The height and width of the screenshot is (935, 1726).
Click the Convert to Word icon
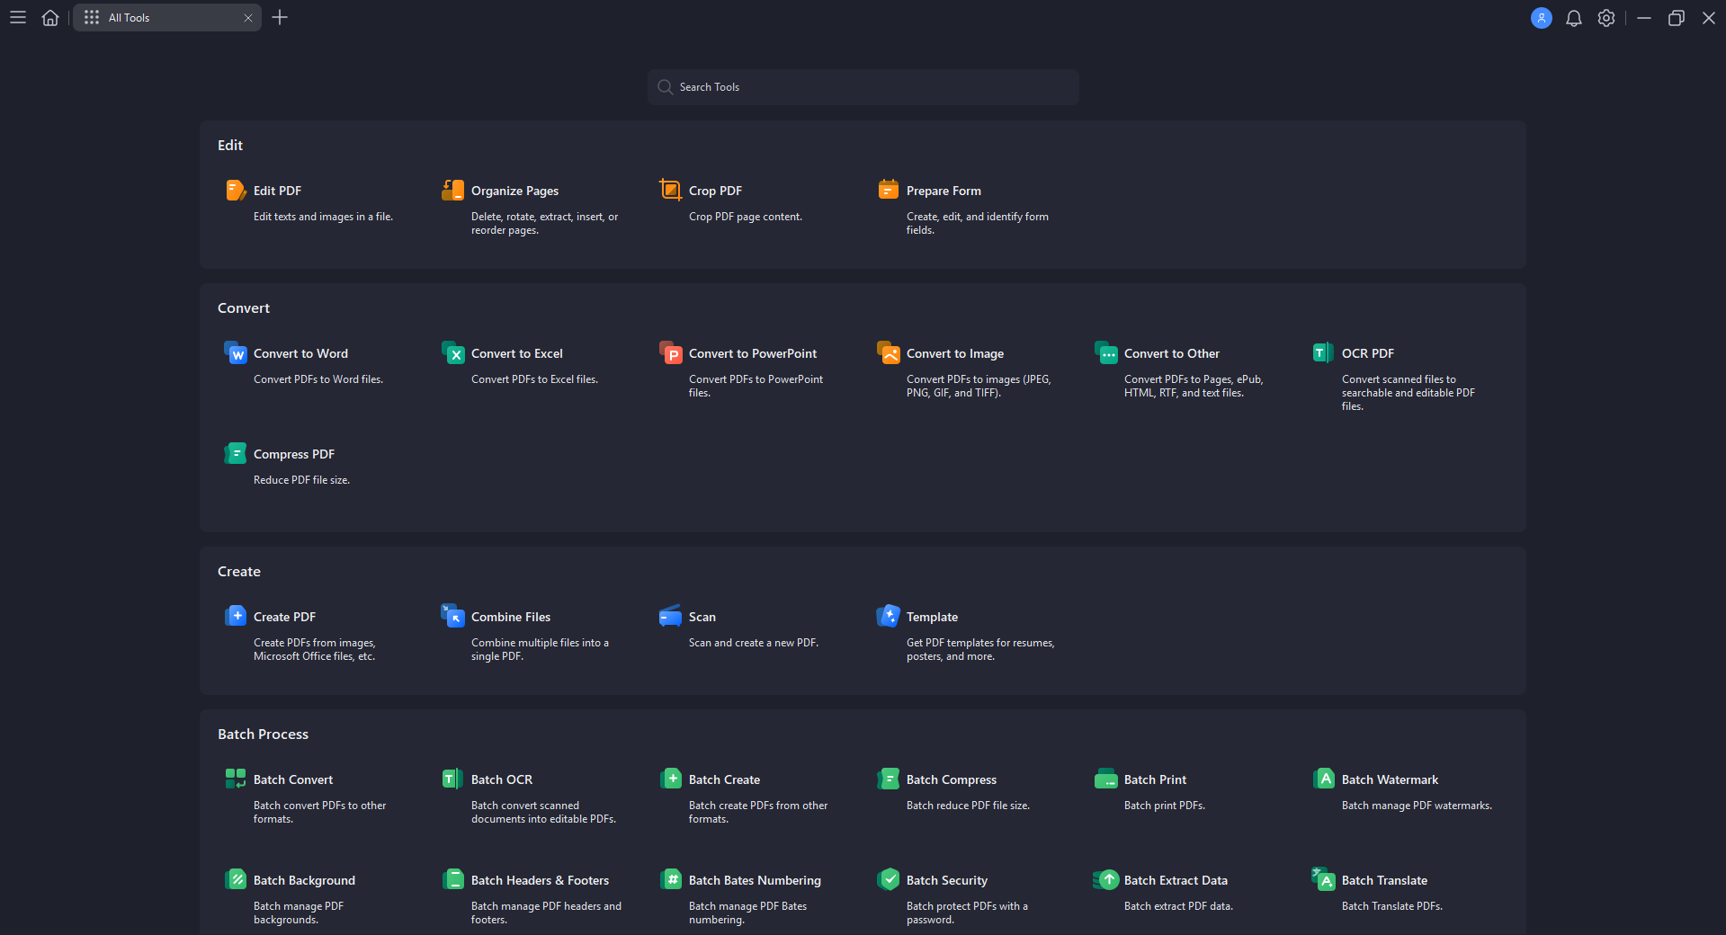coord(236,352)
